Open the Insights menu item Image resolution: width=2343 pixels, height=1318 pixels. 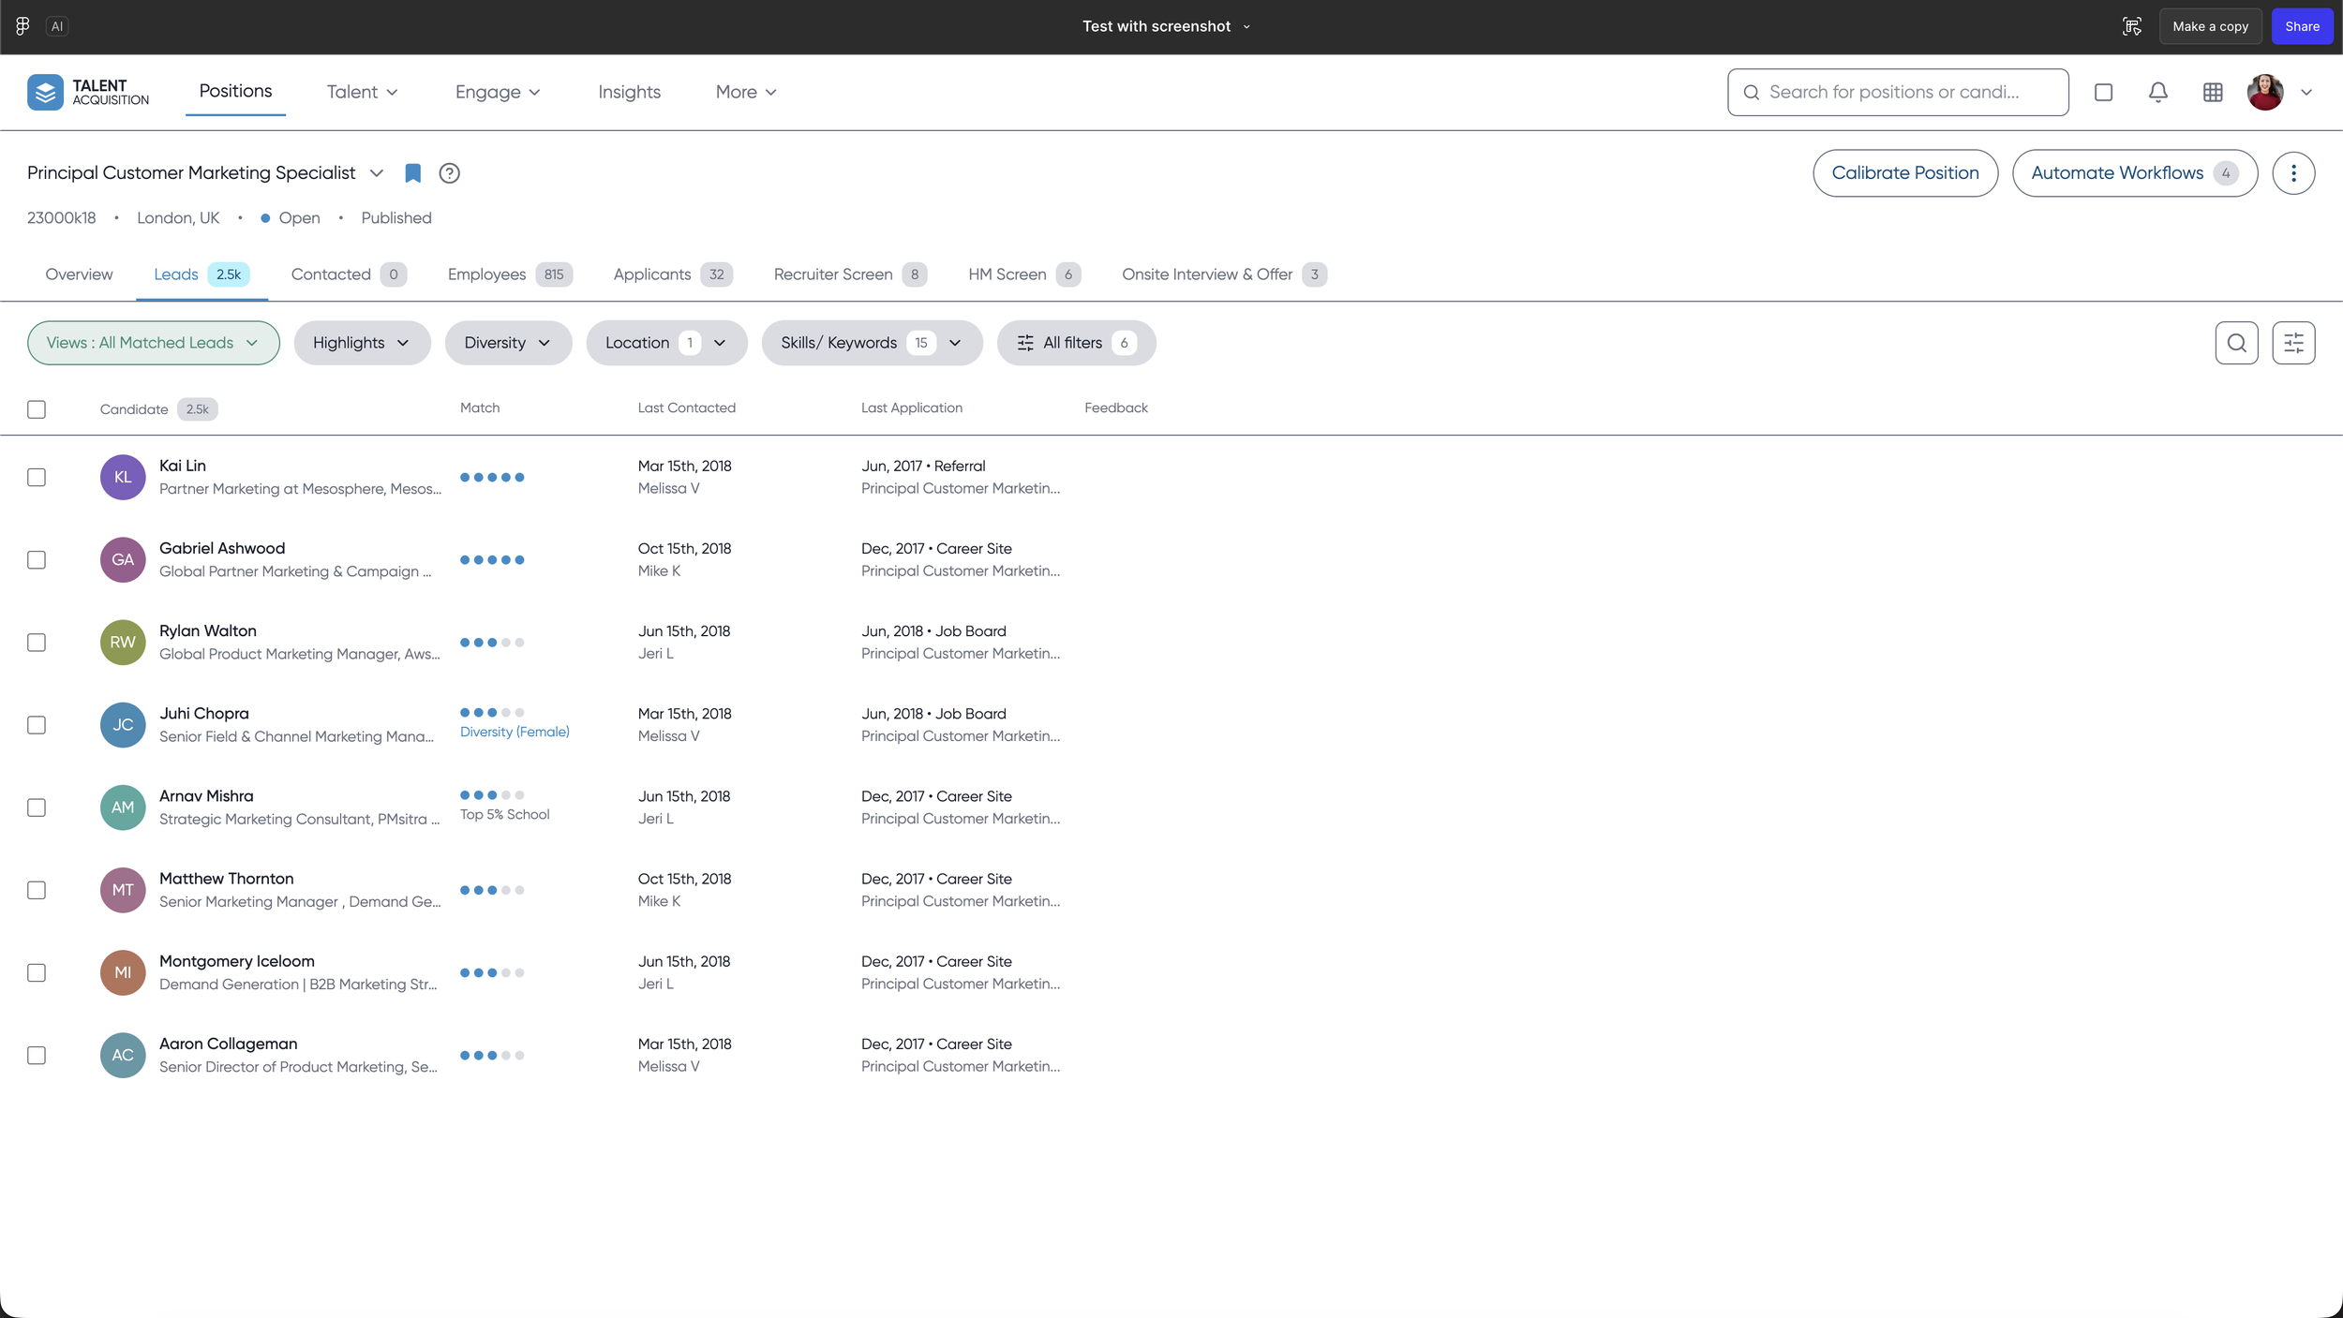point(629,92)
